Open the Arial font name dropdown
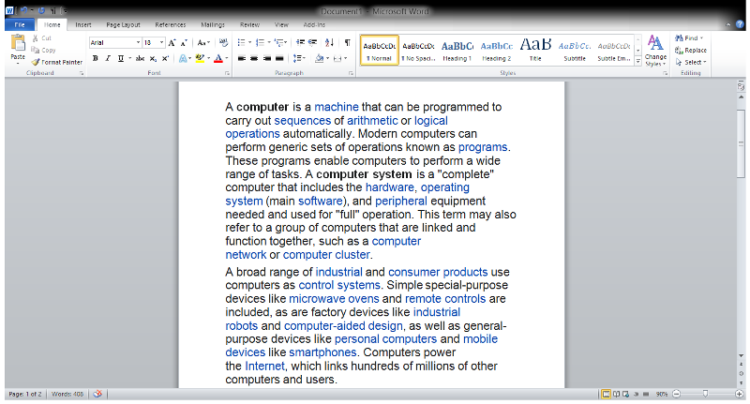The height and width of the screenshot is (404, 750). pos(138,42)
